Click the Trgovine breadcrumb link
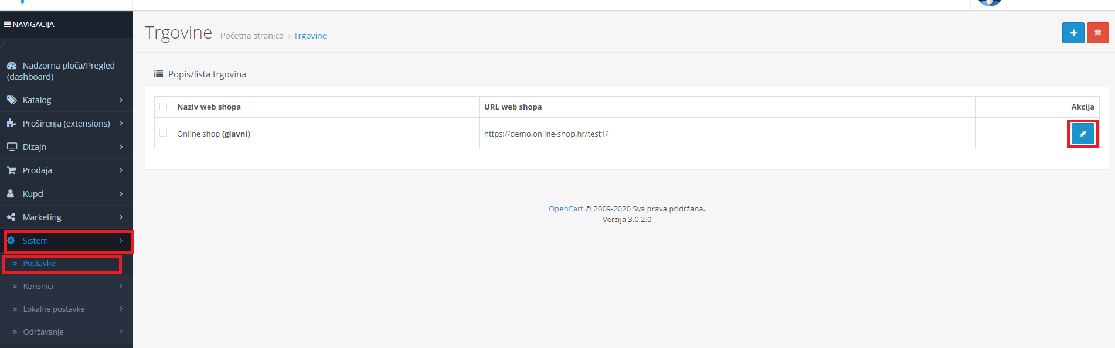This screenshot has width=1115, height=348. pos(310,36)
